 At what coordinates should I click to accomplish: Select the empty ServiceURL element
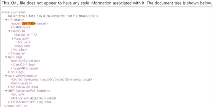[x=21, y=83]
